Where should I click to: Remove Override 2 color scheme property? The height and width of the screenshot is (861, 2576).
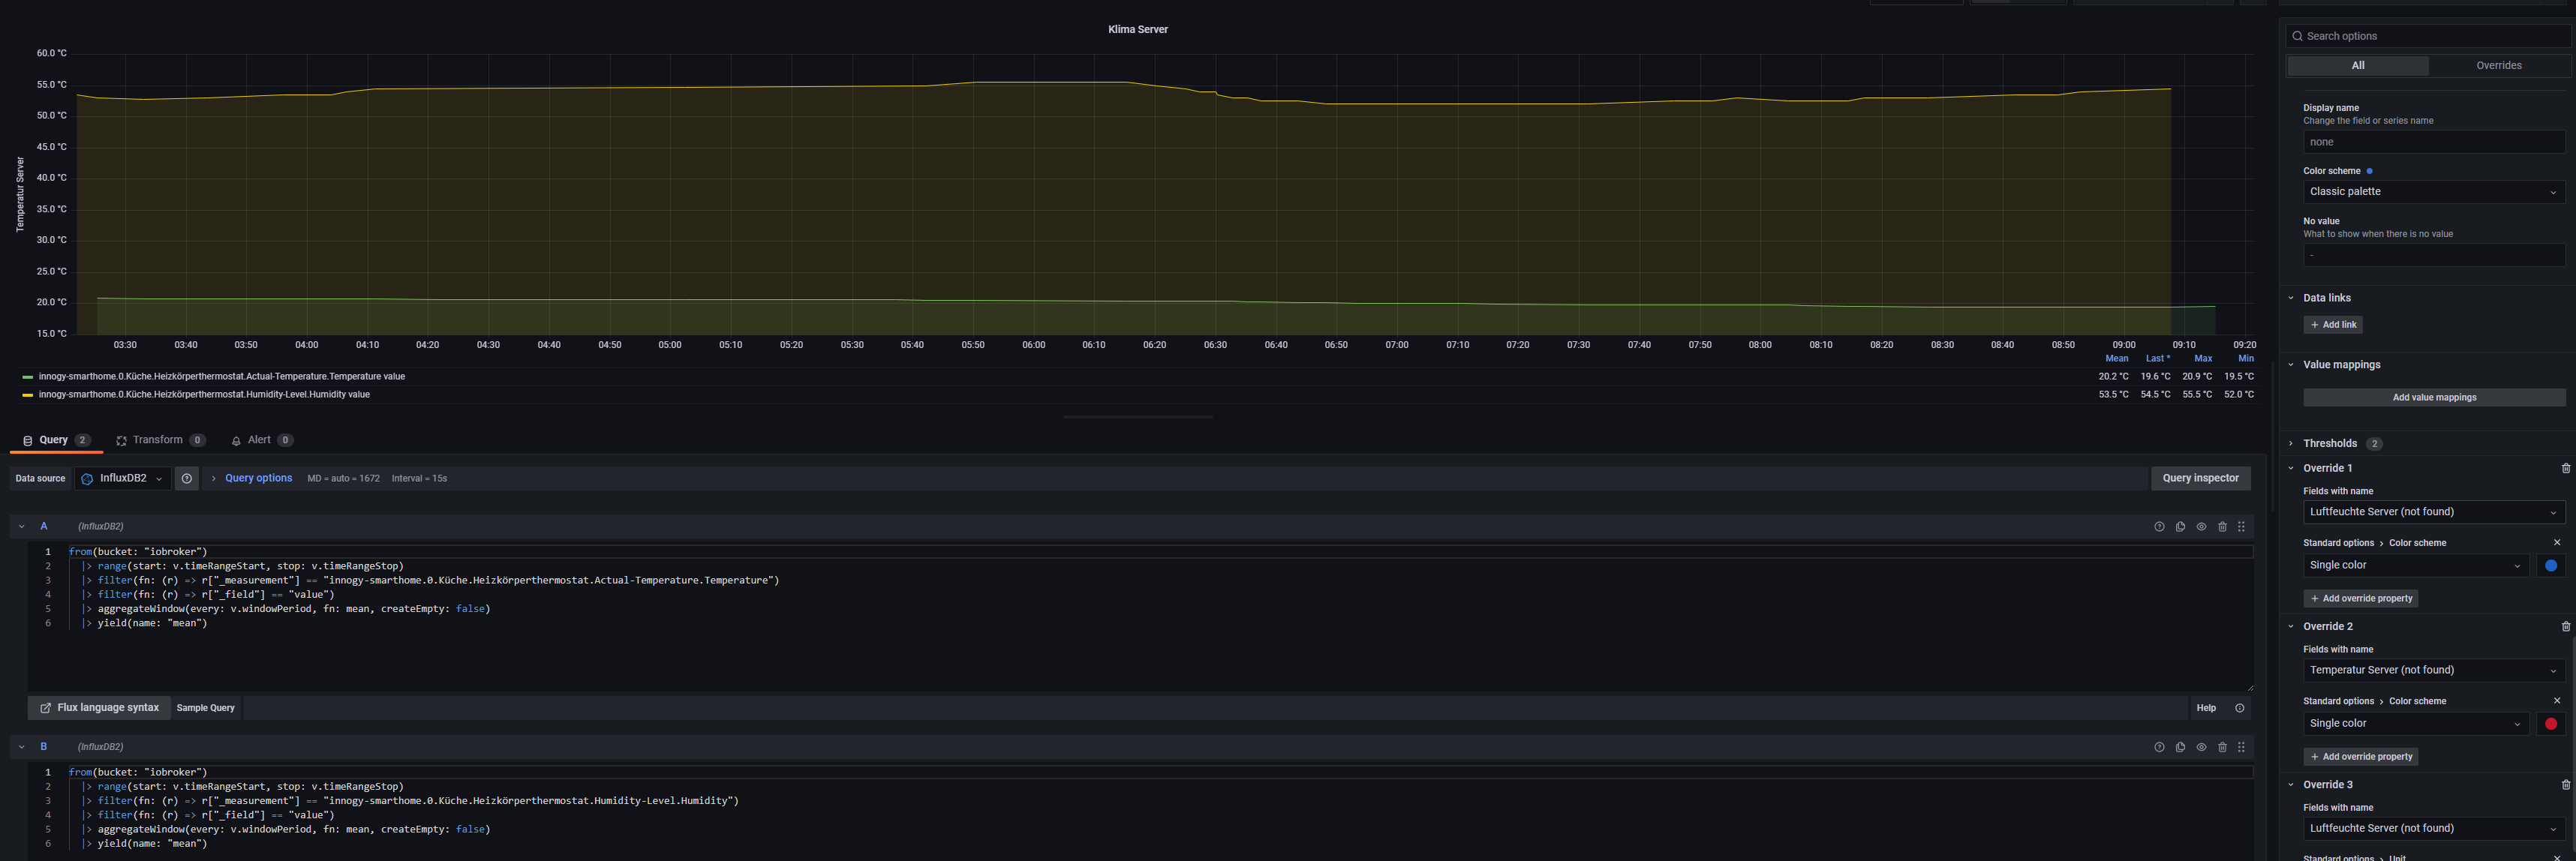click(x=2557, y=701)
